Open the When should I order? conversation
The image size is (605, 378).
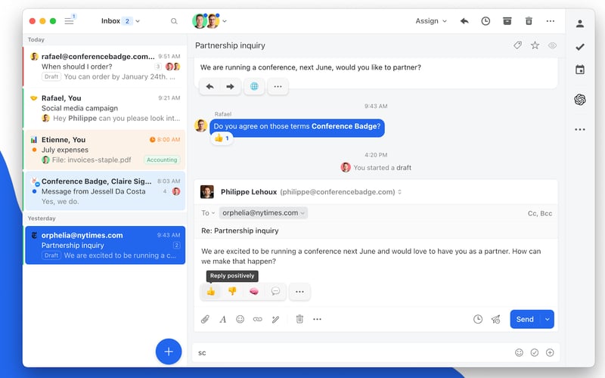[x=104, y=67]
